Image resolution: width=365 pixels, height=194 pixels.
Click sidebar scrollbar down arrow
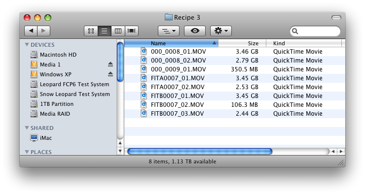click(x=120, y=151)
